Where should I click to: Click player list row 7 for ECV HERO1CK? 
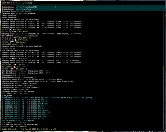(26, 112)
